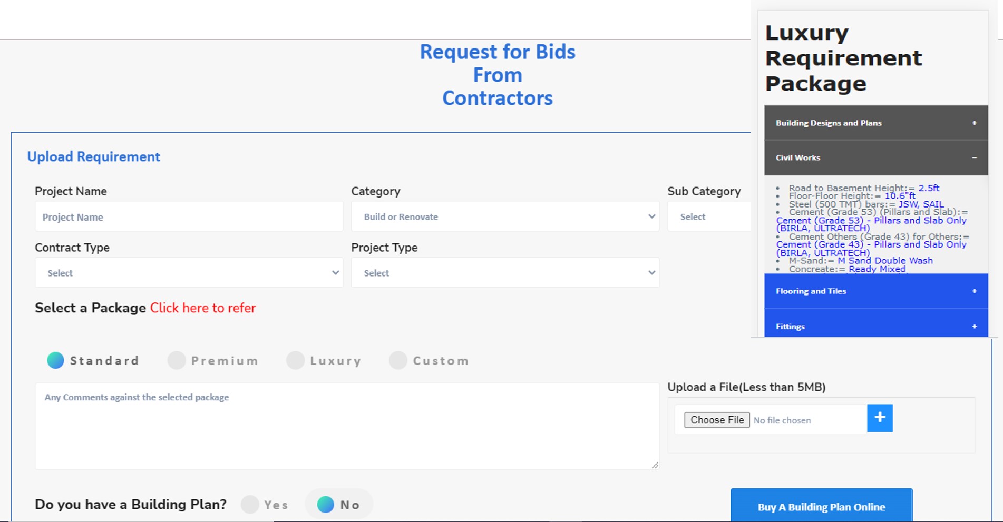This screenshot has width=1003, height=522.
Task: Open the Sub Category select dropdown
Action: 709,216
